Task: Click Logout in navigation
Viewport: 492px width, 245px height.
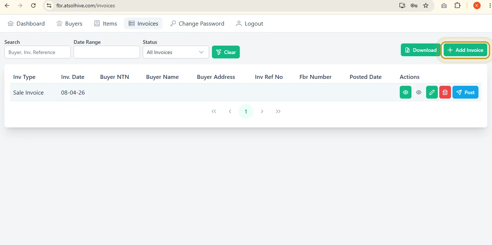Action: 249,23
